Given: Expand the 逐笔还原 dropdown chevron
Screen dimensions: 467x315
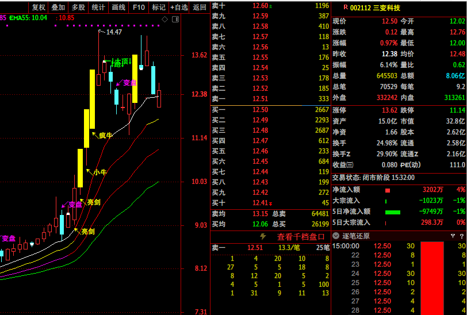Looking at the screenshot, I should pyautogui.click(x=336, y=236).
